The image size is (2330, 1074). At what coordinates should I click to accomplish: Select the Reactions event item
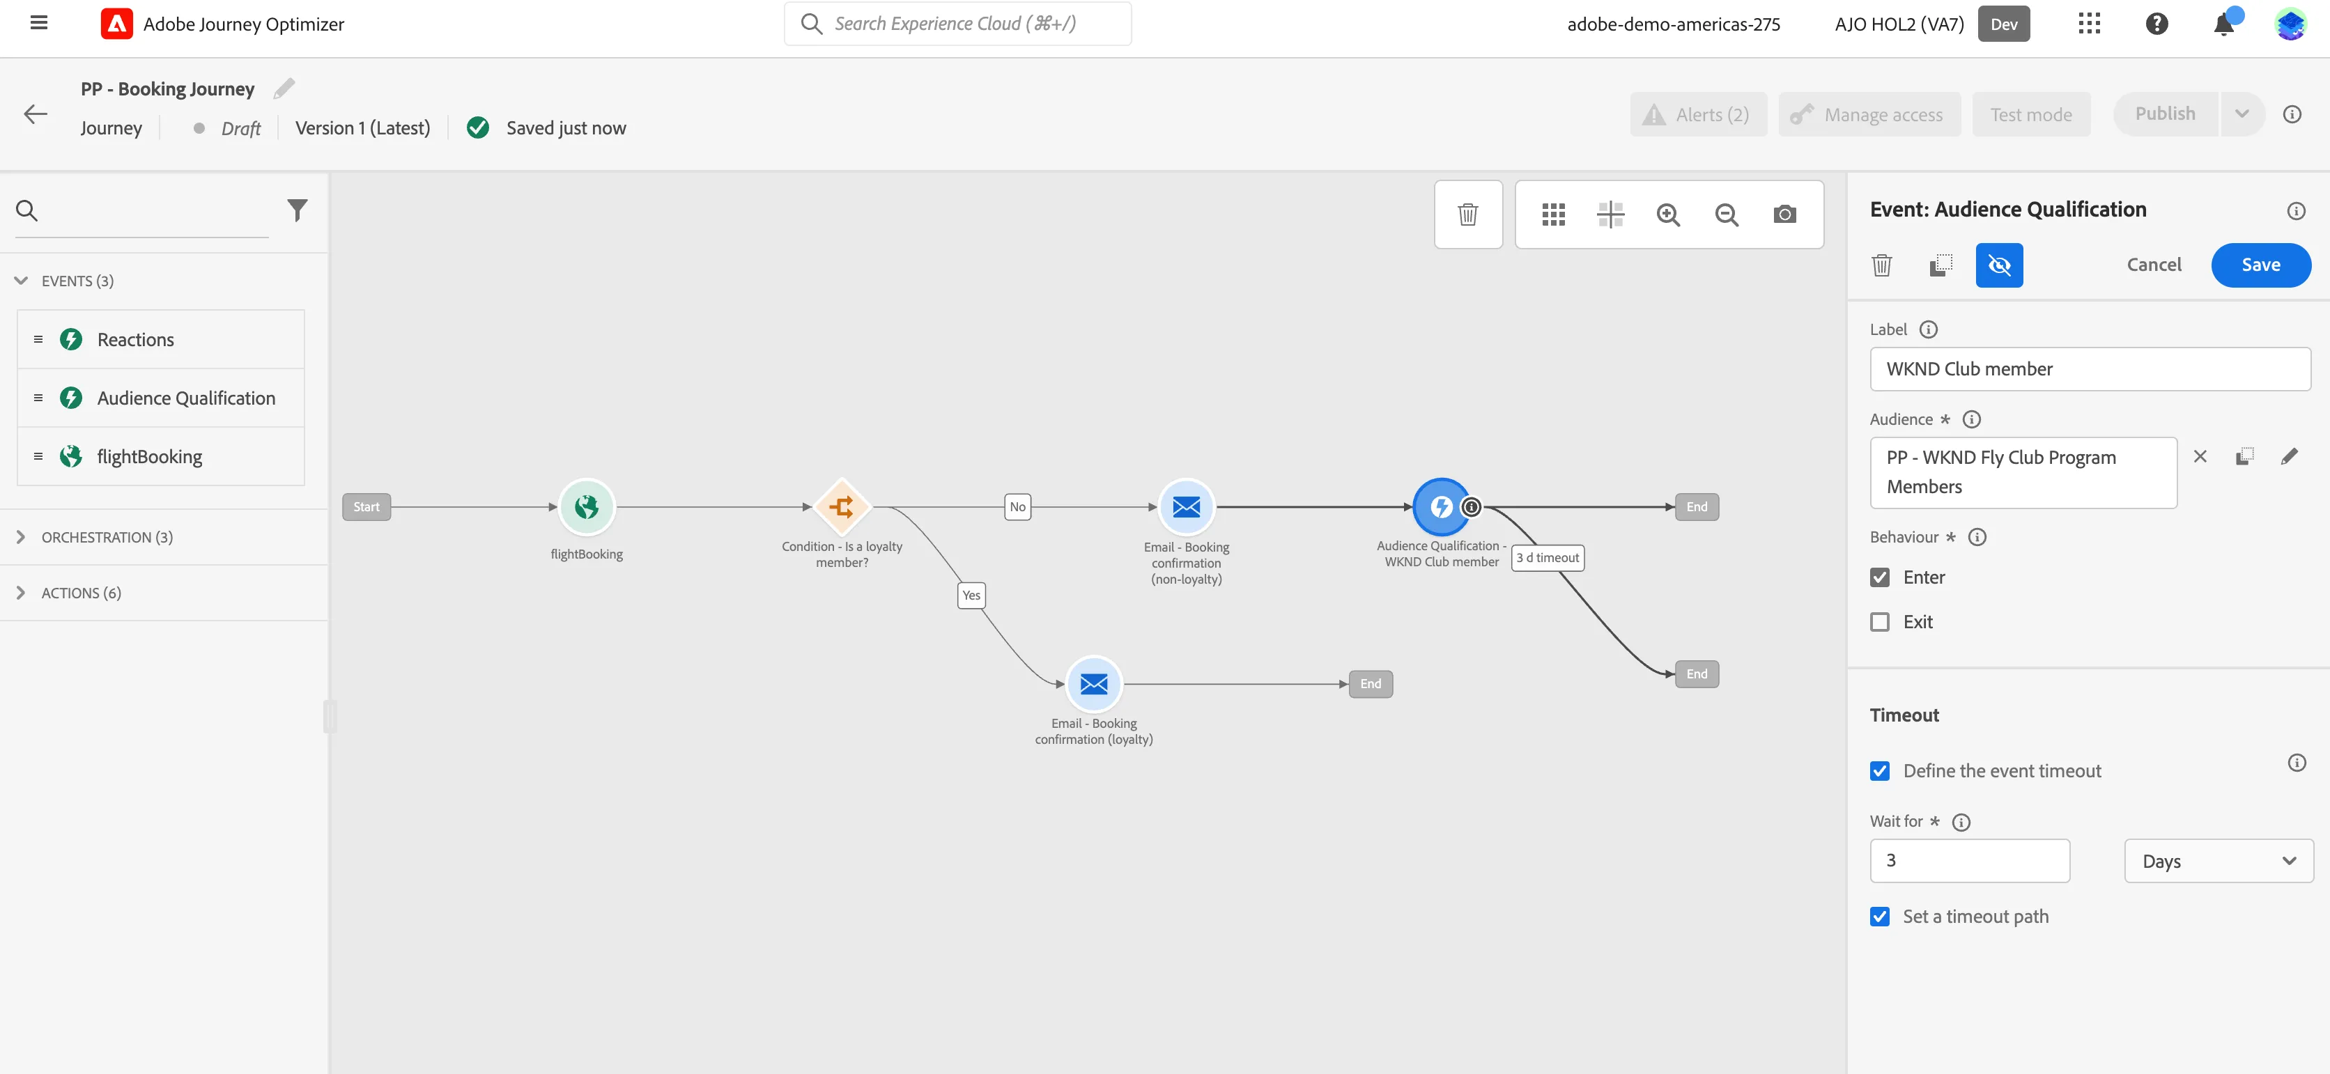[x=161, y=339]
